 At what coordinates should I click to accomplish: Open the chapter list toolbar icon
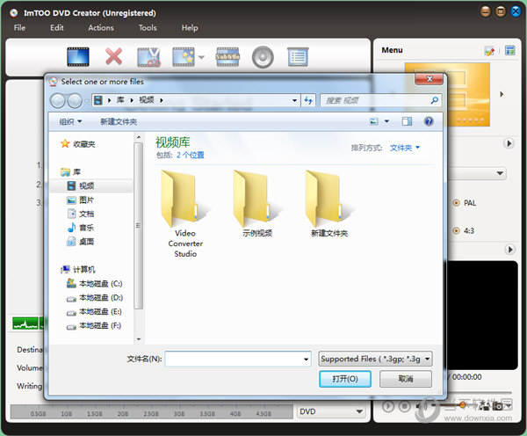pos(298,56)
